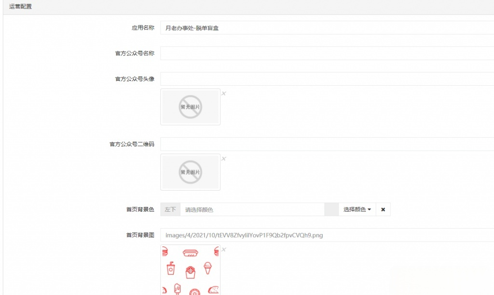Click the X icon beside the QR code placeholder
The image size is (494, 295).
pyautogui.click(x=223, y=159)
